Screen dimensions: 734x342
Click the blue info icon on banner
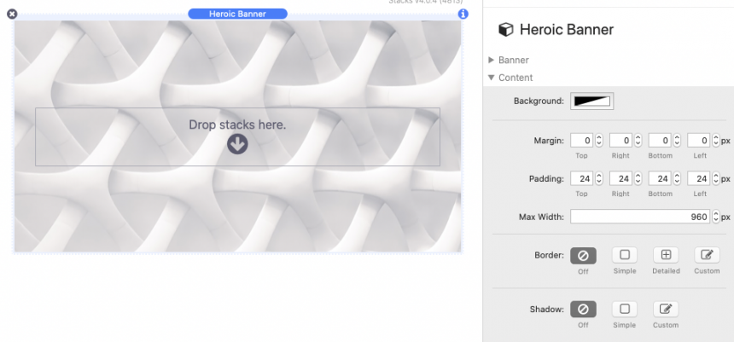pyautogui.click(x=463, y=14)
